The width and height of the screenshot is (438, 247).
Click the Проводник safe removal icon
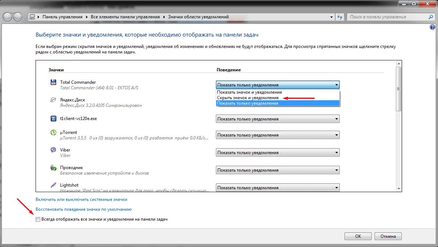pos(54,168)
